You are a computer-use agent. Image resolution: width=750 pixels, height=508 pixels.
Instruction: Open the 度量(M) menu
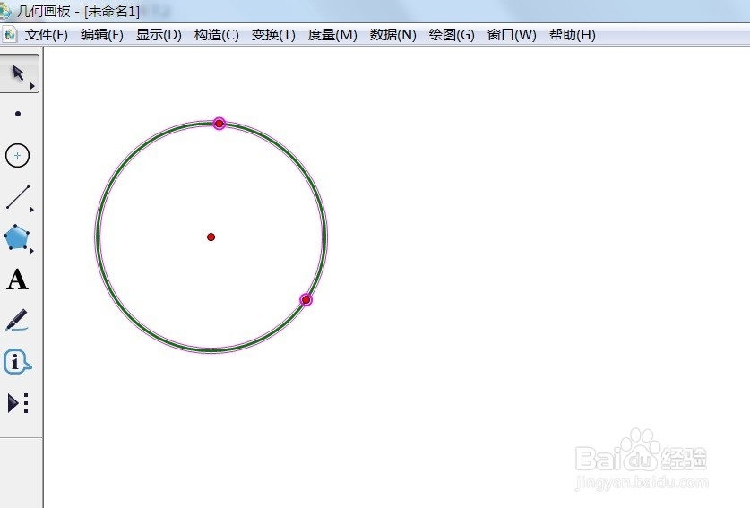[332, 35]
